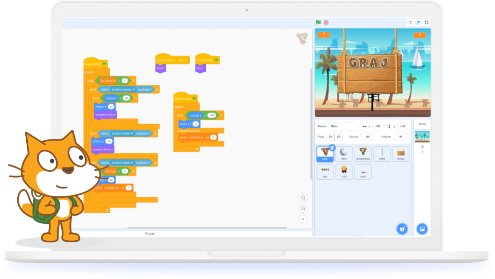Viewport: 495px width, 279px height.
Task: Select the Siatka net sprite
Action: pyautogui.click(x=382, y=154)
